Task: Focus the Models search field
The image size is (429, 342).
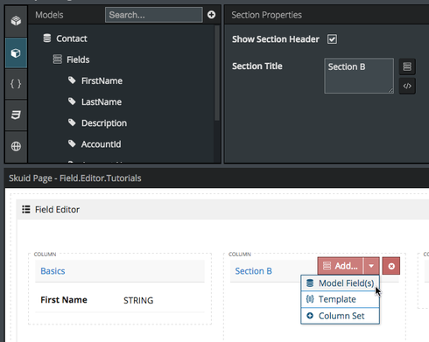Action: click(154, 15)
